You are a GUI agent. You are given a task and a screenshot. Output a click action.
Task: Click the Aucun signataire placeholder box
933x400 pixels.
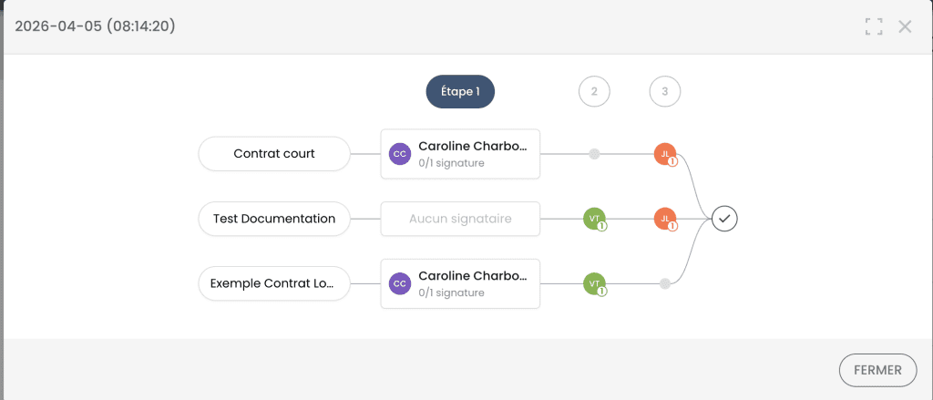460,219
